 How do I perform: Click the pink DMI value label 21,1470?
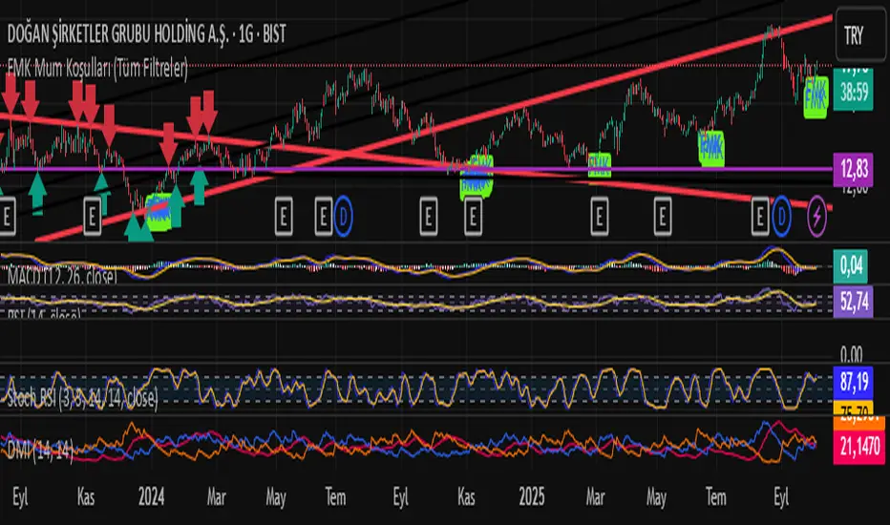pyautogui.click(x=859, y=447)
